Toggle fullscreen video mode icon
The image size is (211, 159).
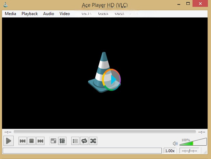coord(53,141)
